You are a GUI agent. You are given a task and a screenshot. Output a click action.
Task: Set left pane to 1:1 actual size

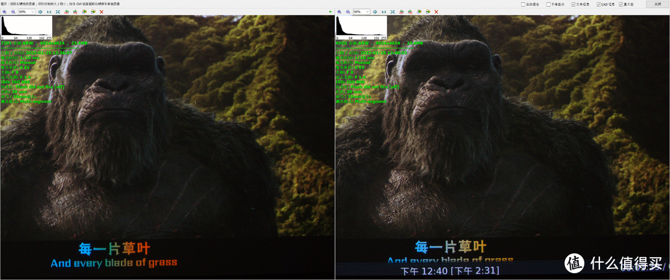point(49,12)
